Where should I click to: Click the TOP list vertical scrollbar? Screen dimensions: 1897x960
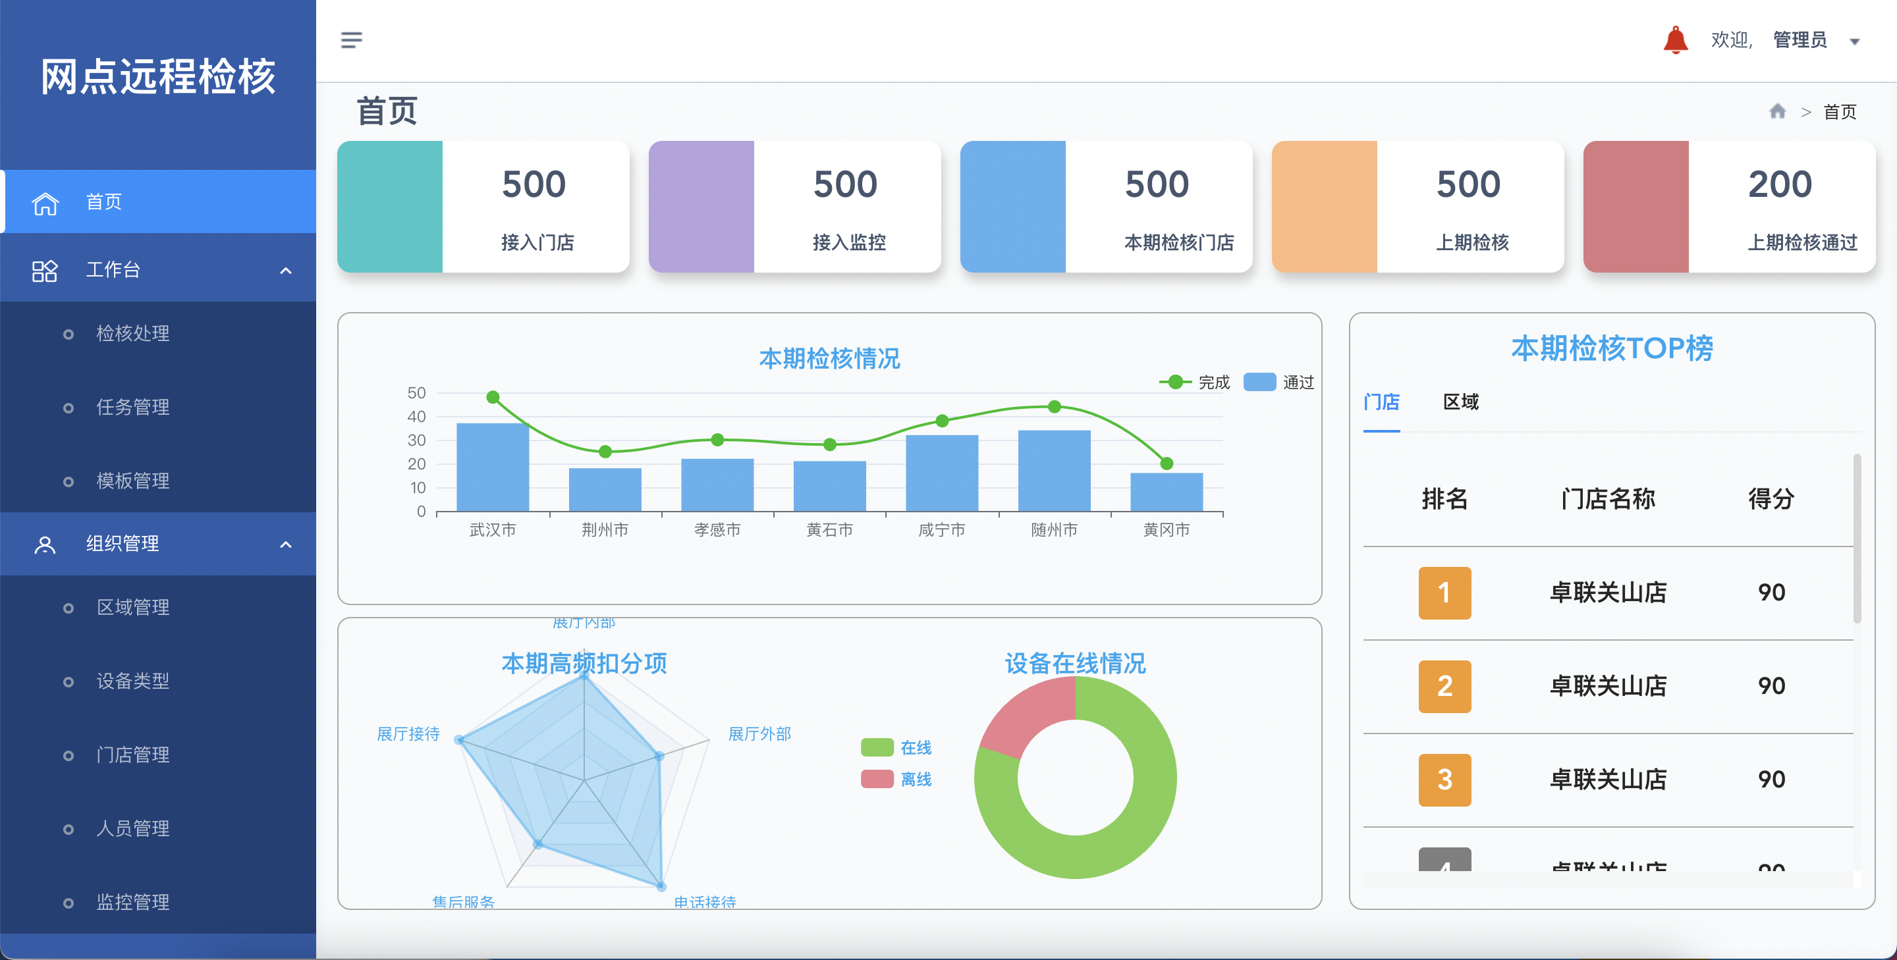click(x=1857, y=539)
